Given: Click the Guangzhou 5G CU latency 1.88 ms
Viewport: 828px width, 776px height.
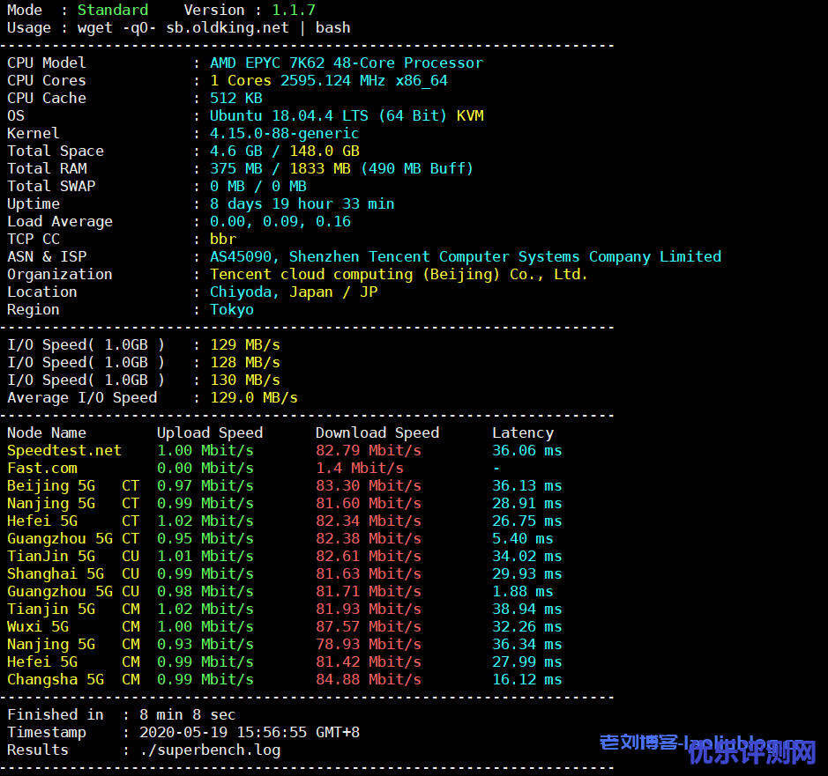Looking at the screenshot, I should click(x=522, y=591).
